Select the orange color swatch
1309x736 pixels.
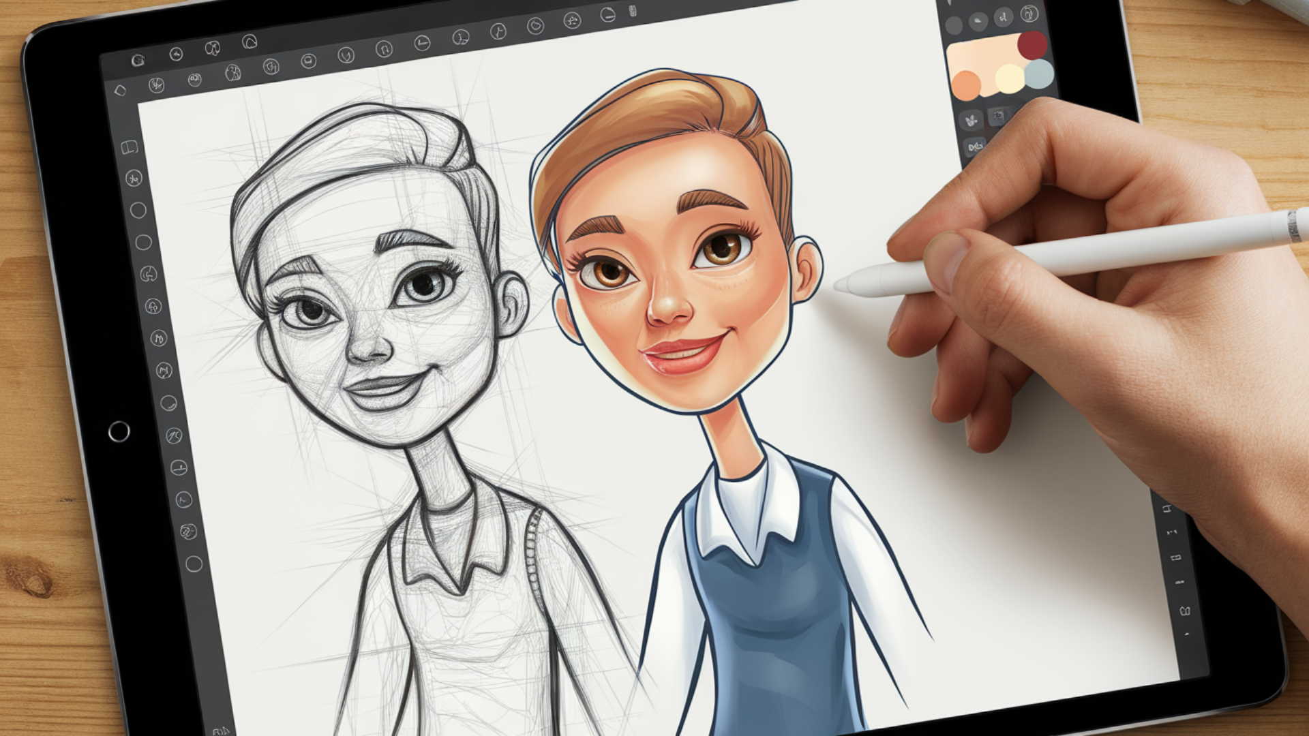click(x=966, y=85)
